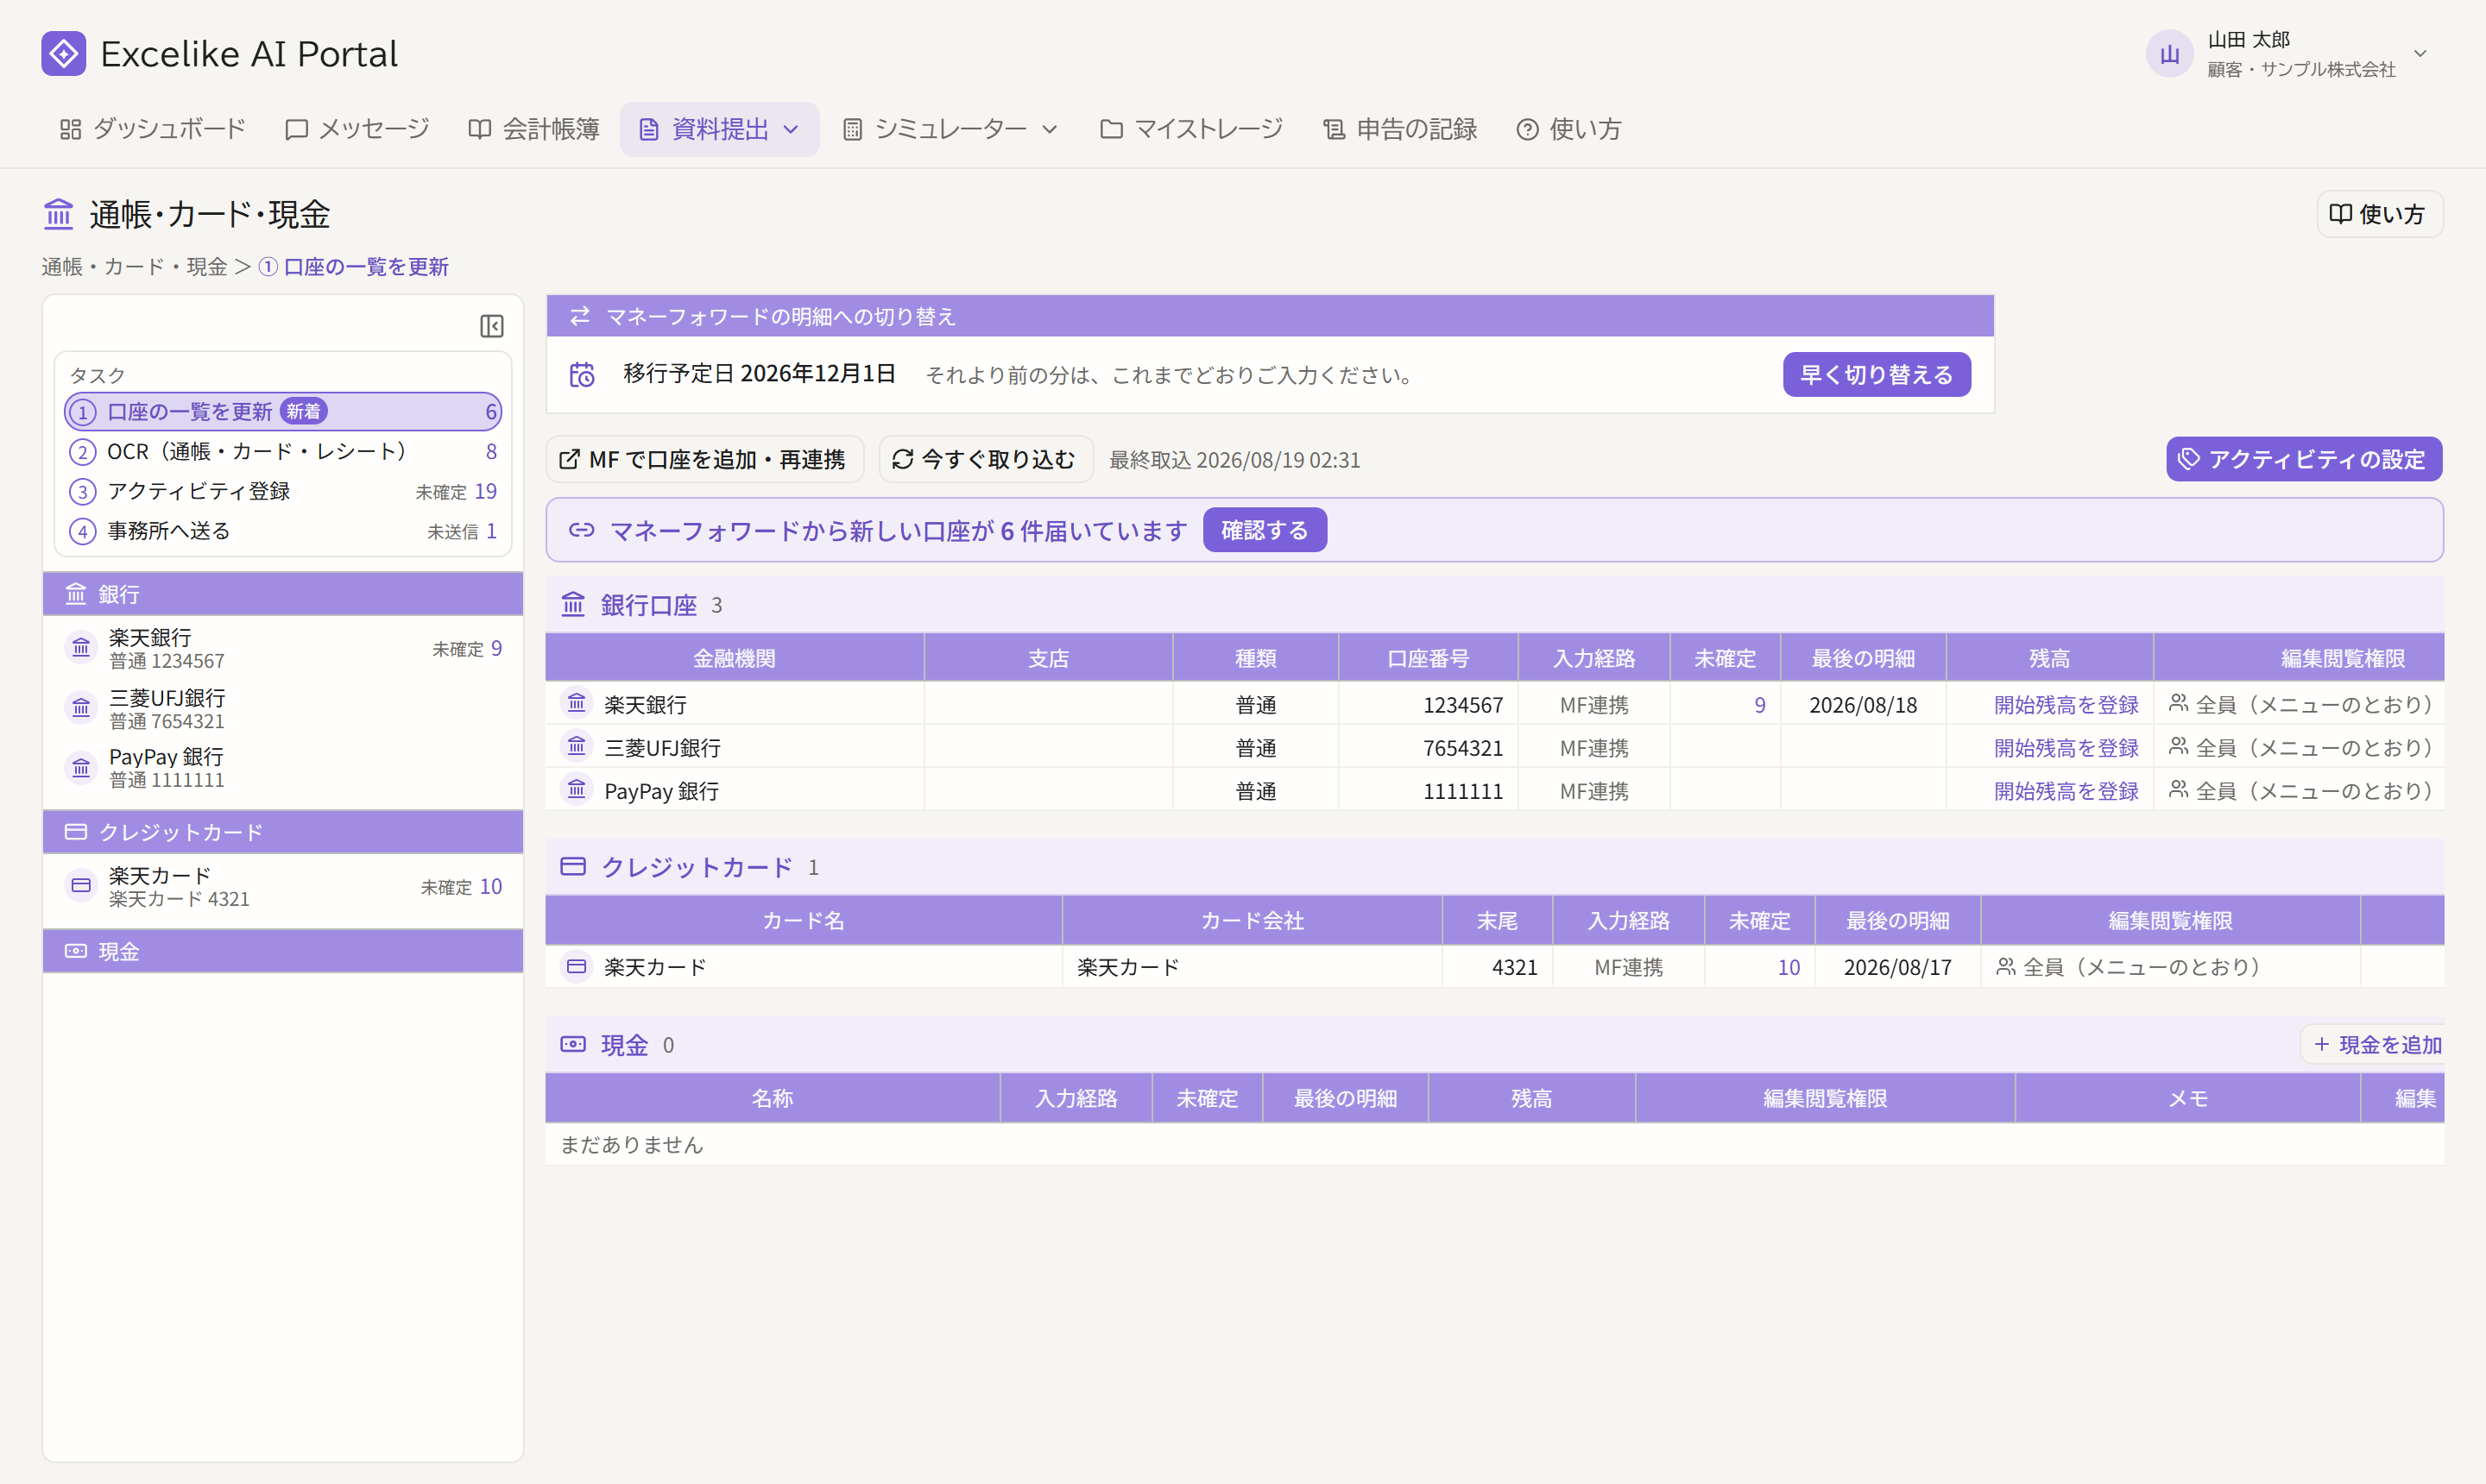The image size is (2486, 1484).
Task: Click the クレジットカード section card icon
Action: [573, 866]
